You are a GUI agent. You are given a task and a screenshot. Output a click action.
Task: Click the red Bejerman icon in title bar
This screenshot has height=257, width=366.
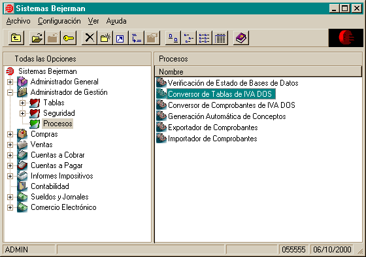click(x=9, y=9)
